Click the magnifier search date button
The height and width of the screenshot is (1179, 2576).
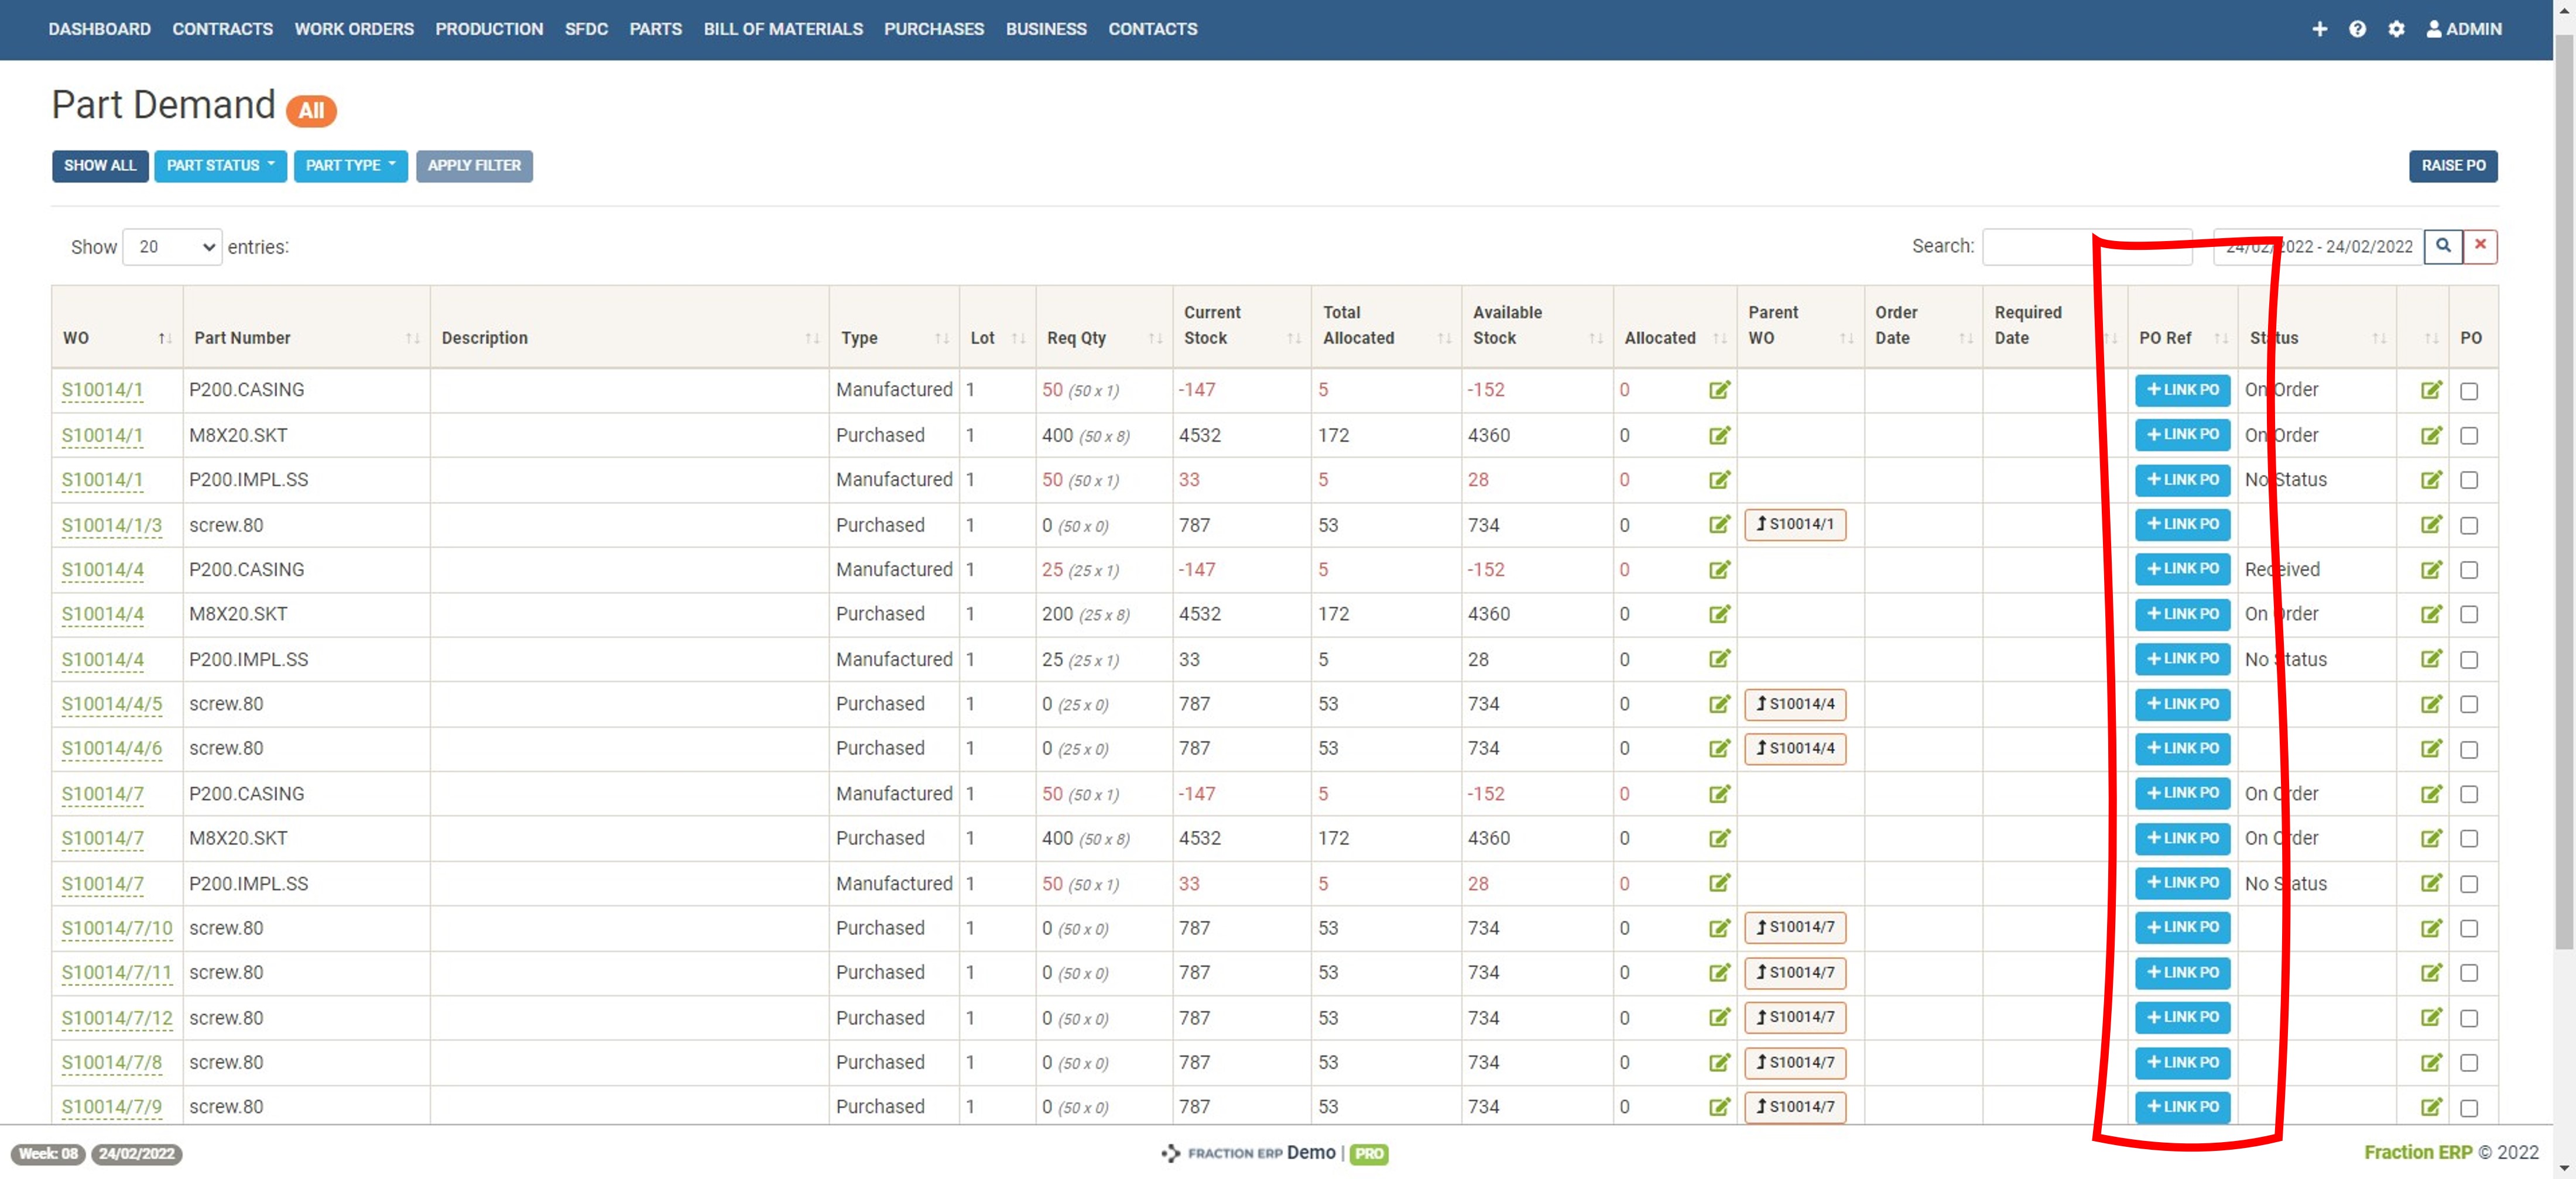coord(2443,246)
